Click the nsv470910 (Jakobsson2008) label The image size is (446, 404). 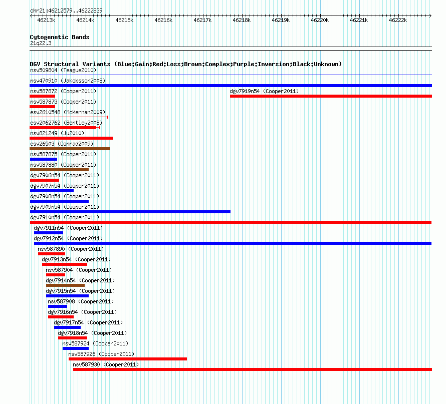pos(68,81)
